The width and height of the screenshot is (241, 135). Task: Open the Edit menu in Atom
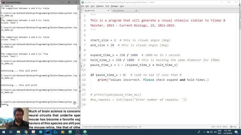[87, 6]
